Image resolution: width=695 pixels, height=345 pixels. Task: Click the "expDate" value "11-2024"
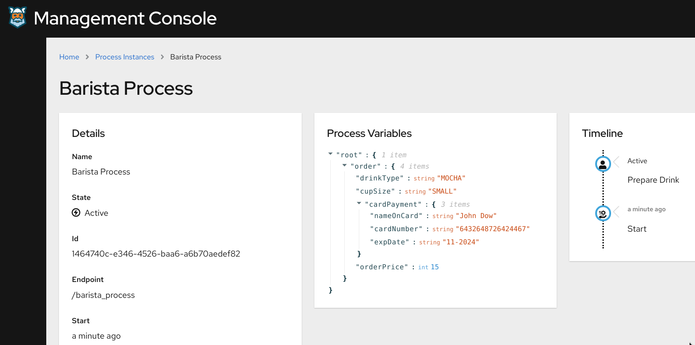click(x=461, y=242)
